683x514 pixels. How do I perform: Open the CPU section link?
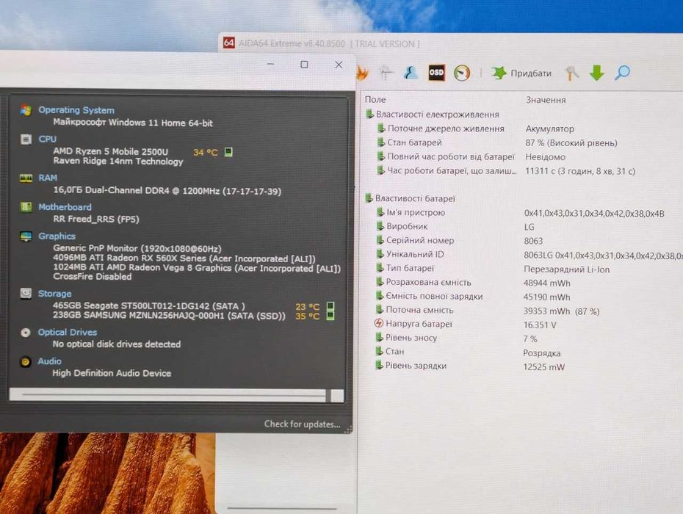pos(48,139)
